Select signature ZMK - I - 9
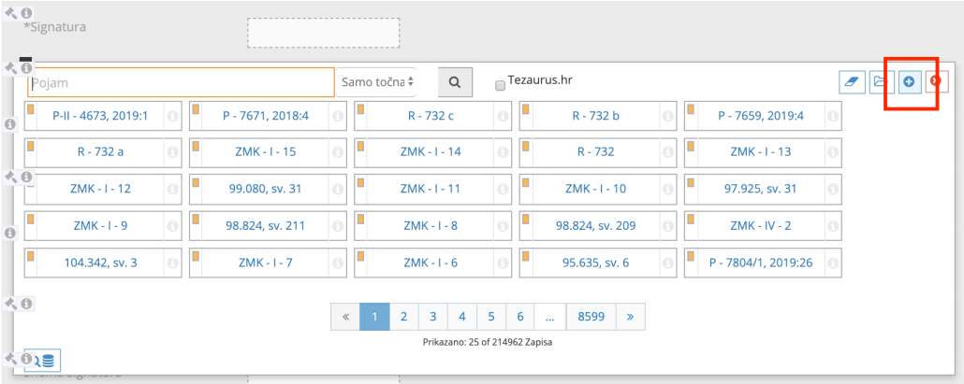Viewport: 964px width, 384px height. tap(101, 226)
